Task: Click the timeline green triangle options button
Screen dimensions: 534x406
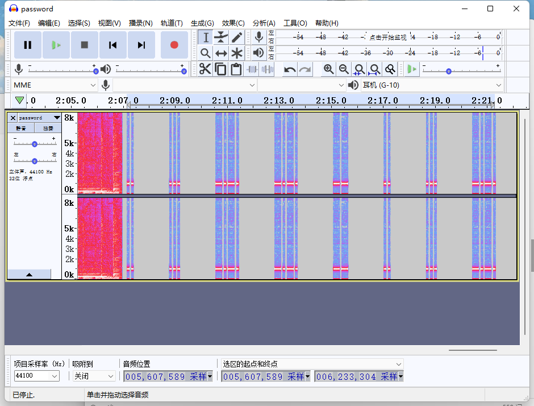Action: click(20, 100)
